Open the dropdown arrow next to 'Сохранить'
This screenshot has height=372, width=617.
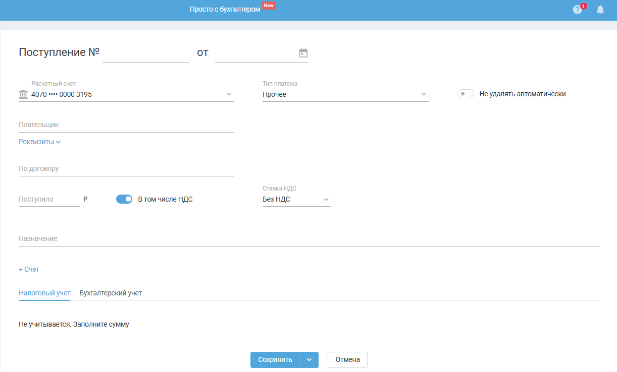point(309,360)
